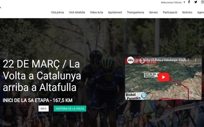Screen dimensions: 204x127
Task: Open the Instagram icon in header
Action: click(x=203, y=2)
